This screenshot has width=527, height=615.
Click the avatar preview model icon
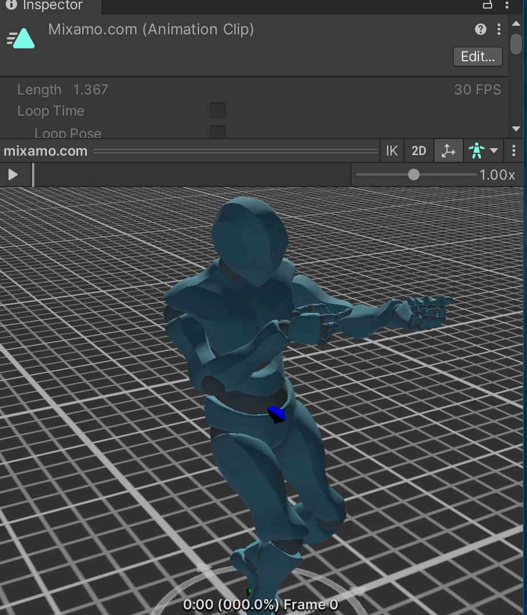(477, 151)
